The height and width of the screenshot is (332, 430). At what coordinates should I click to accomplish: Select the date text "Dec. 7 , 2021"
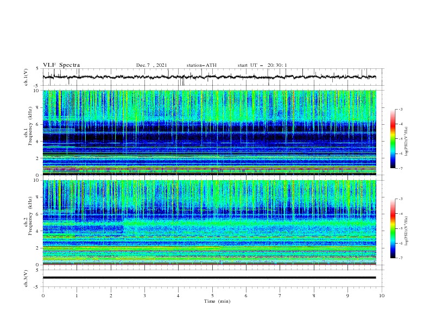click(151, 65)
